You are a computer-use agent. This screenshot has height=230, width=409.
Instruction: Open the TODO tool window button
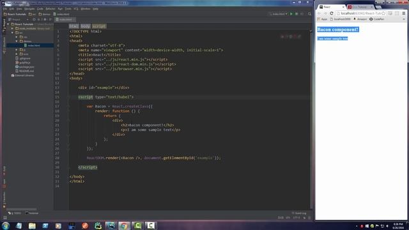[x=15, y=213]
